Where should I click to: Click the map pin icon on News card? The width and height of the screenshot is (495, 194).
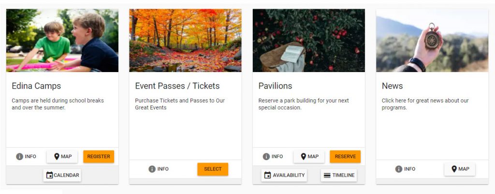(454, 169)
